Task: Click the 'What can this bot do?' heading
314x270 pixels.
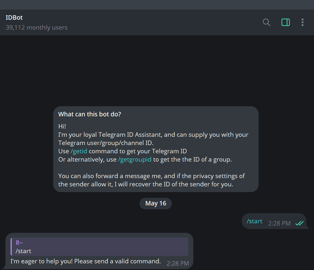Action: coord(89,114)
